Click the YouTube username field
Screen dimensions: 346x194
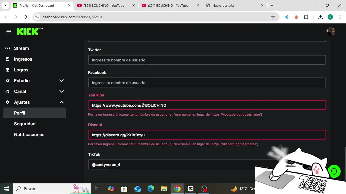click(207, 105)
